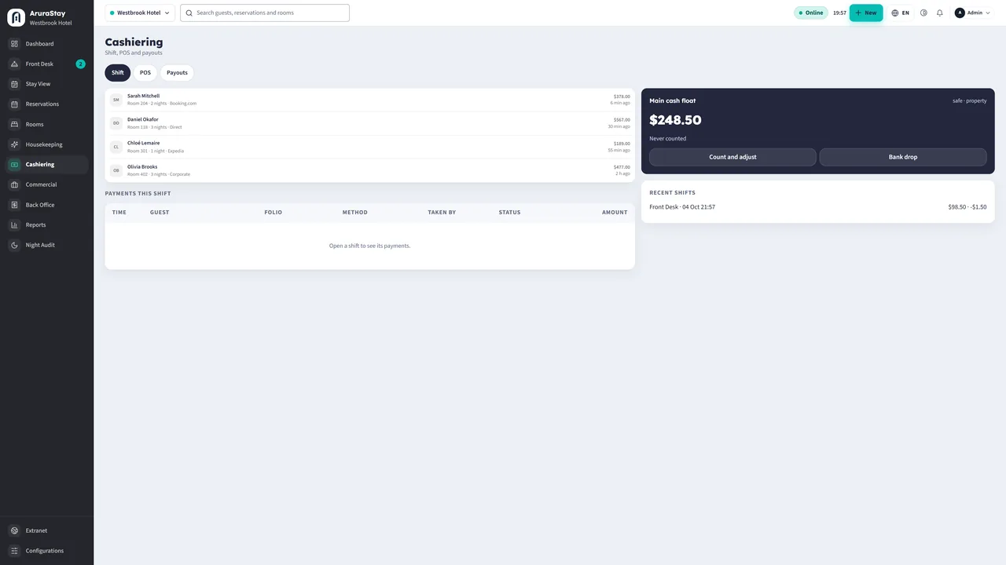This screenshot has height=565, width=1006.
Task: Open Sarah Mitchell's row
Action: click(x=369, y=100)
